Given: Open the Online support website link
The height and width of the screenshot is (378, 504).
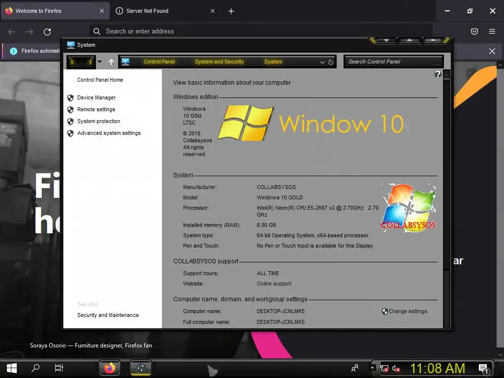Looking at the screenshot, I should click(274, 283).
